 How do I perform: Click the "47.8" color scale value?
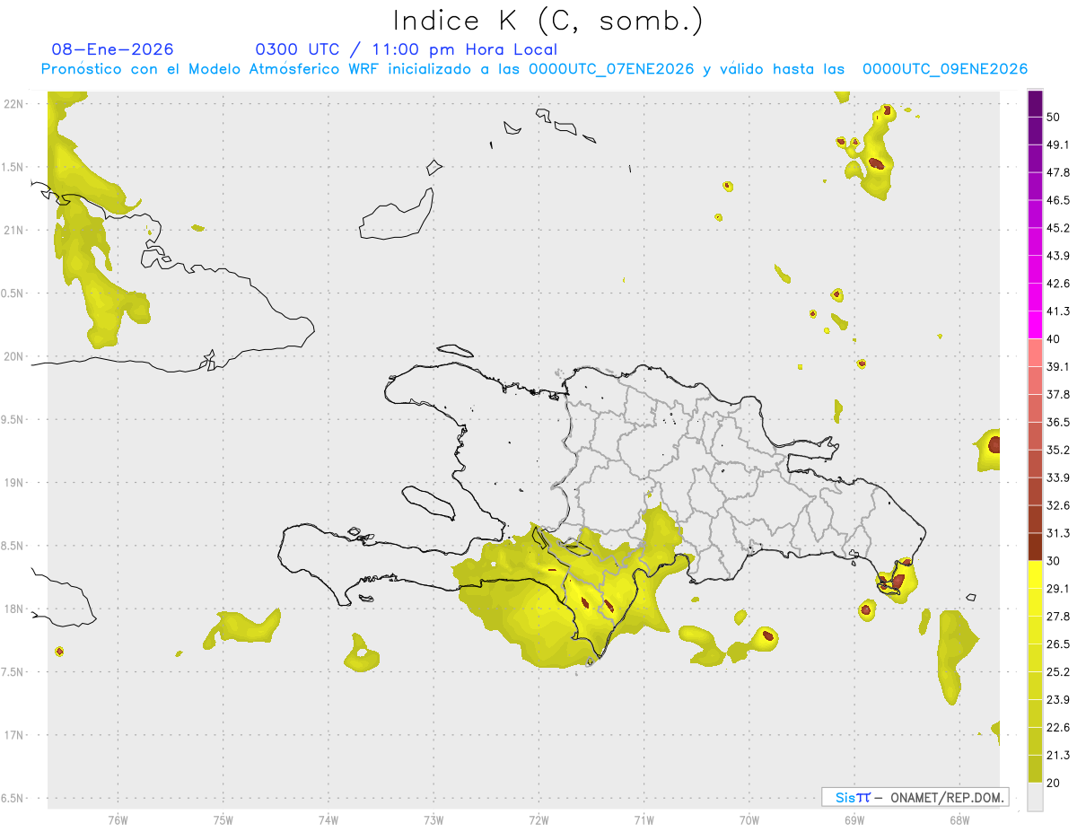1058,173
